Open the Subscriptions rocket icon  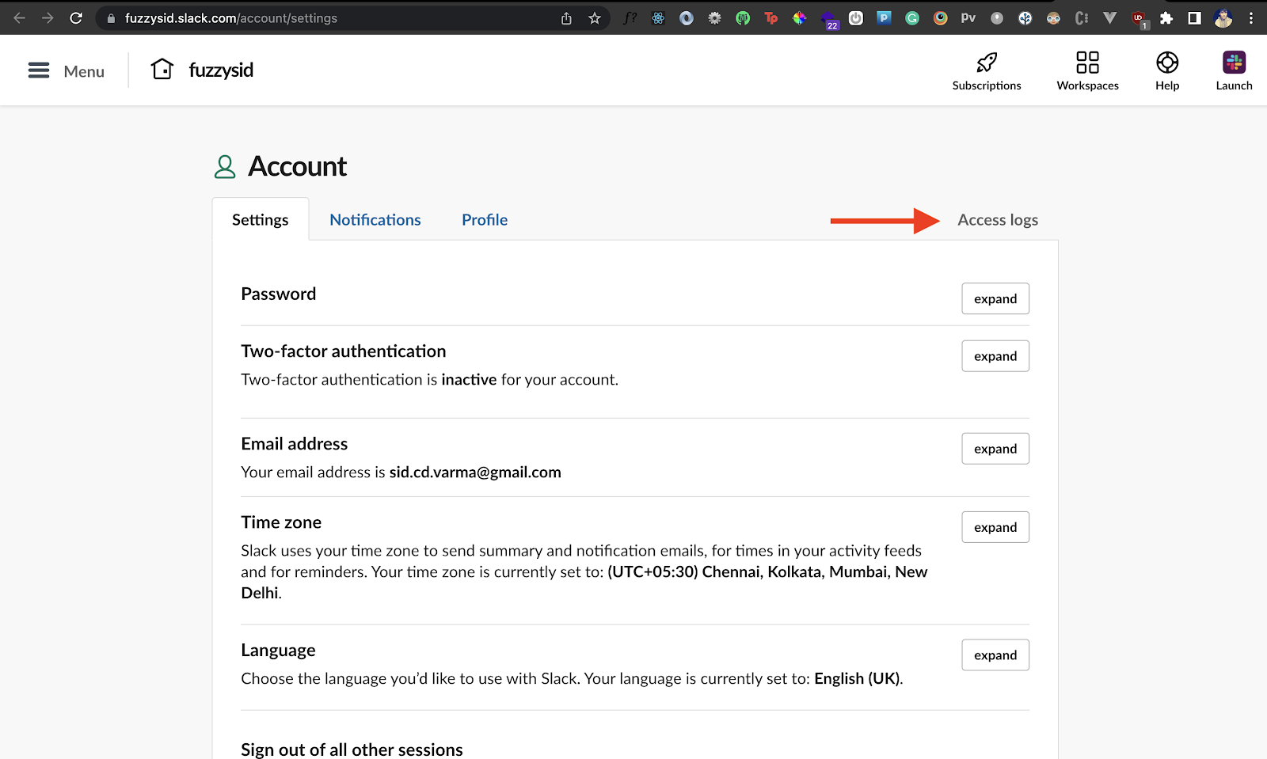[x=986, y=63]
